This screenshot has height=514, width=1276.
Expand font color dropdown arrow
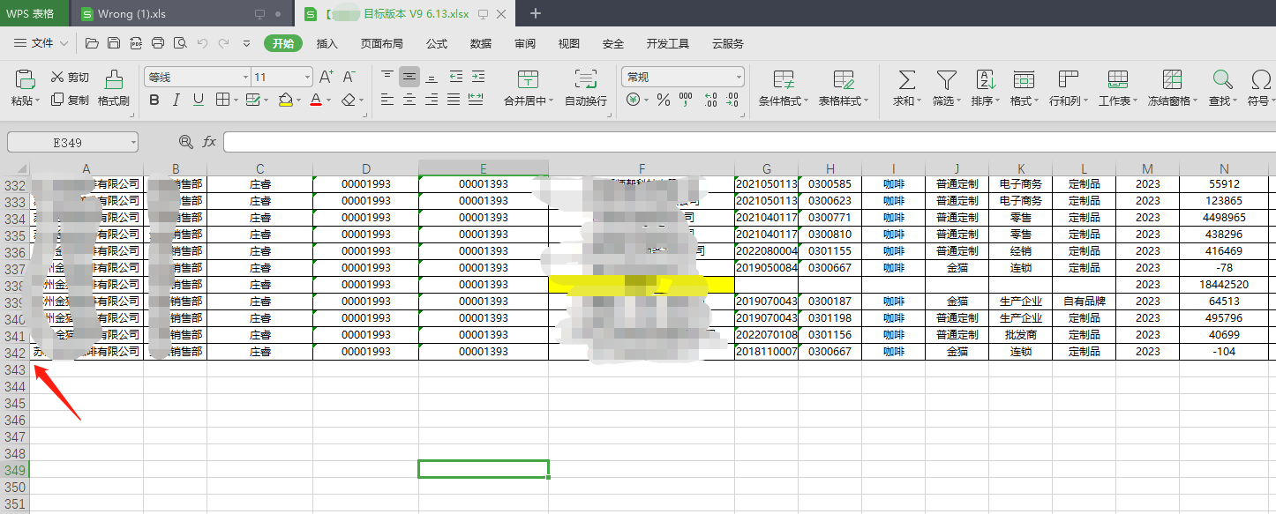(x=329, y=101)
